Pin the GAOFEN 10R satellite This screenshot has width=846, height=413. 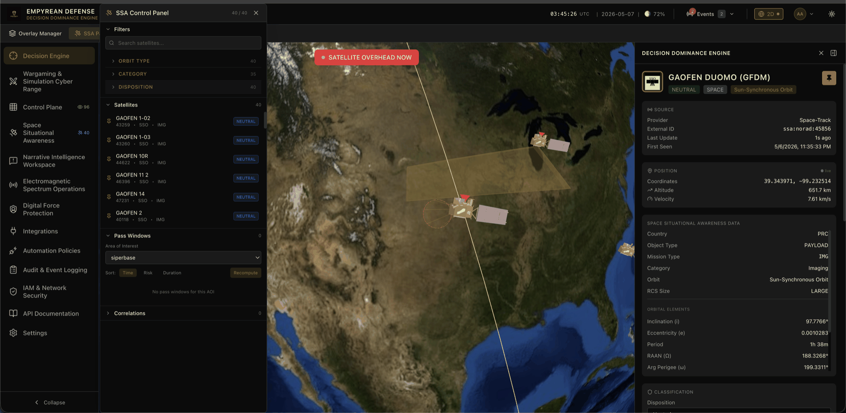tap(109, 159)
